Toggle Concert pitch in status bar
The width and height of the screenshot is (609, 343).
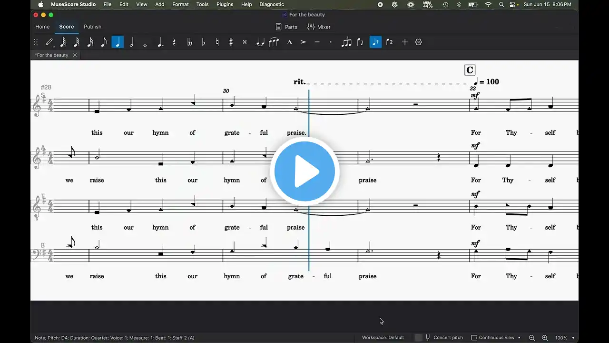[x=443, y=338]
